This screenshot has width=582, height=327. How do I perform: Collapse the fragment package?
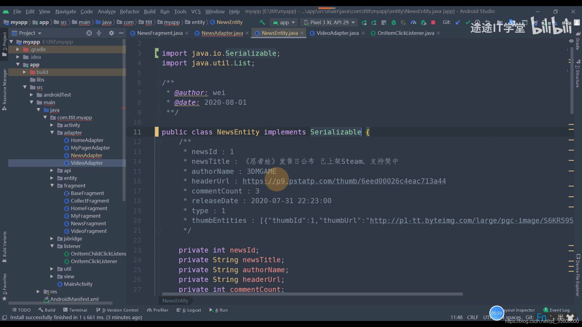point(52,186)
